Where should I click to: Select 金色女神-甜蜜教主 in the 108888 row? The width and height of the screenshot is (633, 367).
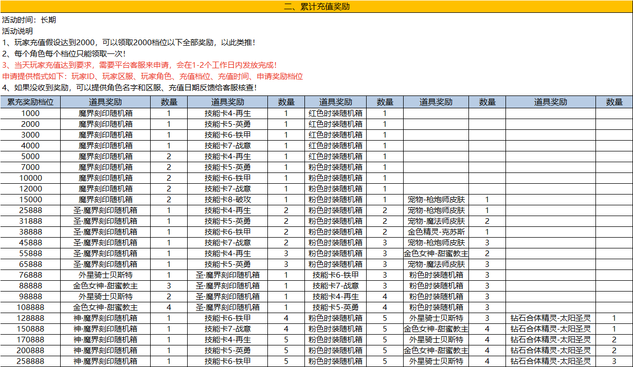coord(105,307)
